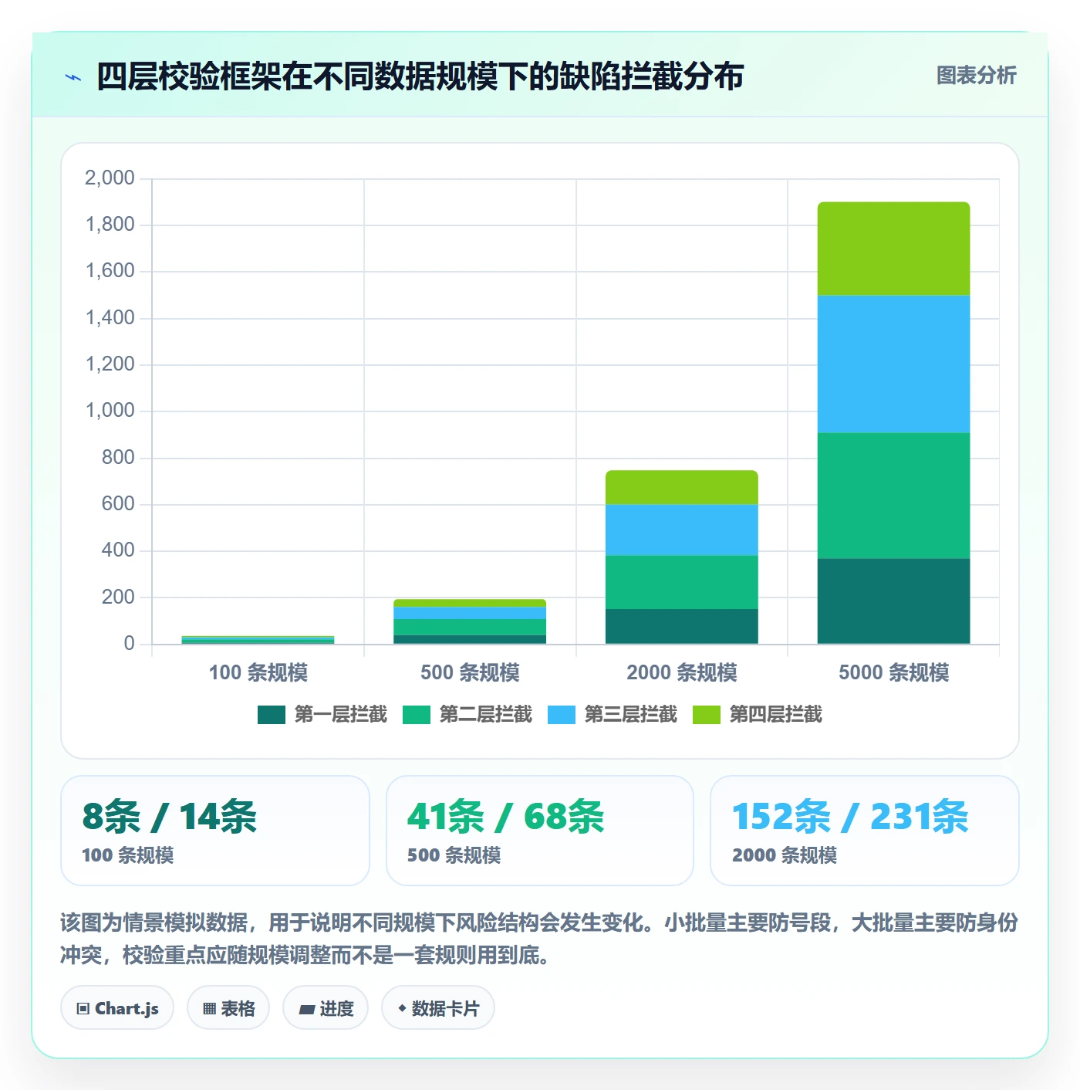Screen dimensions: 1080x1090
Task: Click the light-green top segment of the 5000 条规模 bar
Action: click(x=893, y=249)
